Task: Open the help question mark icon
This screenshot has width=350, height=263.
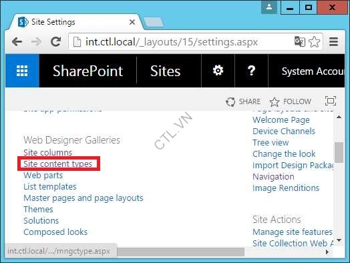Action: tap(251, 71)
